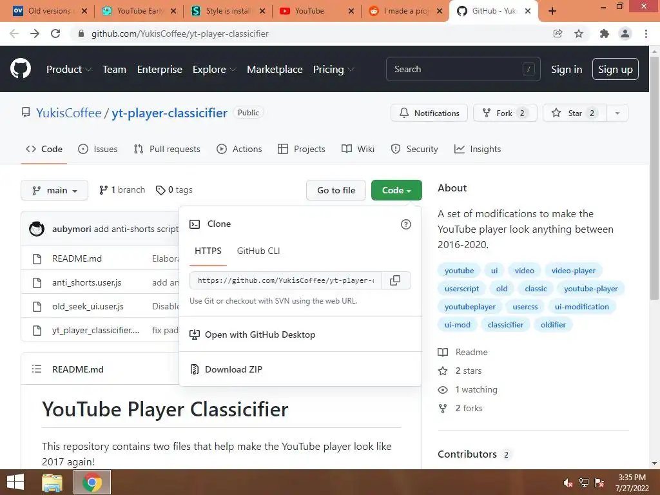Expand the Product menu
Viewport: 660px width, 495px height.
[69, 70]
